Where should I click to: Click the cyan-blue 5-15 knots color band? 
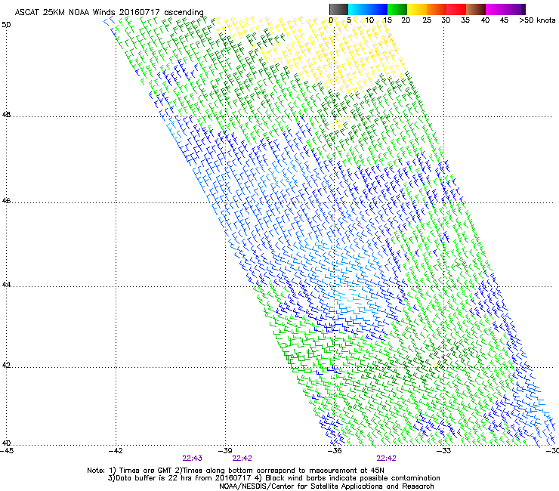click(368, 9)
